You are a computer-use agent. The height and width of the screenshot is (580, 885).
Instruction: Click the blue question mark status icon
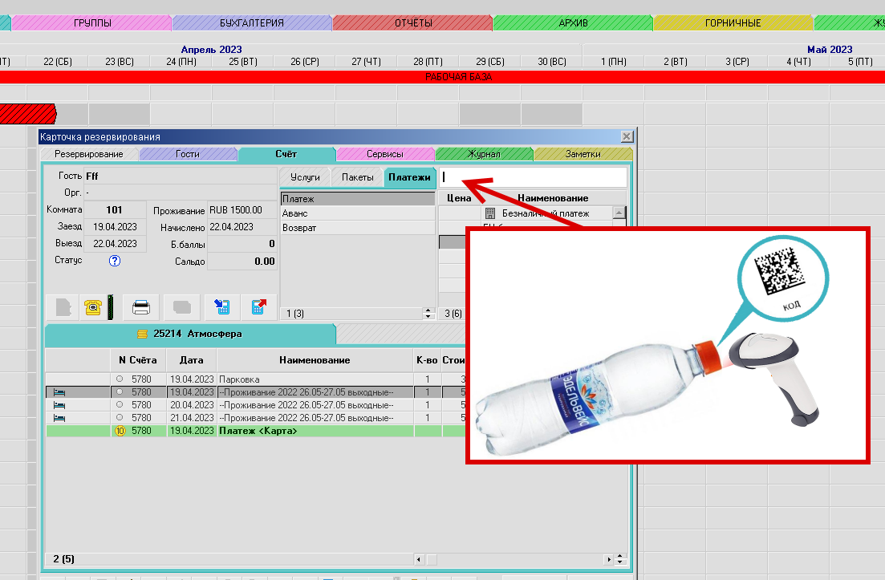click(115, 260)
